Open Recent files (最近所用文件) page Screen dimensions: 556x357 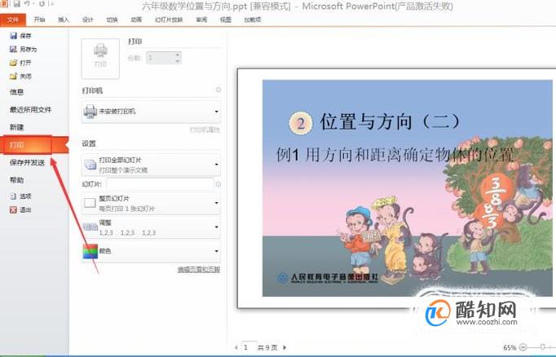tap(31, 109)
